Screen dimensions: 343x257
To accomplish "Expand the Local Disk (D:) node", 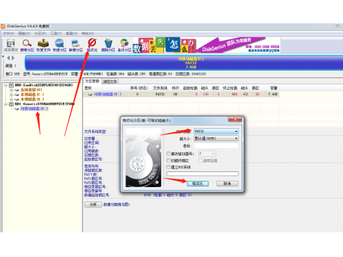I will [11, 99].
